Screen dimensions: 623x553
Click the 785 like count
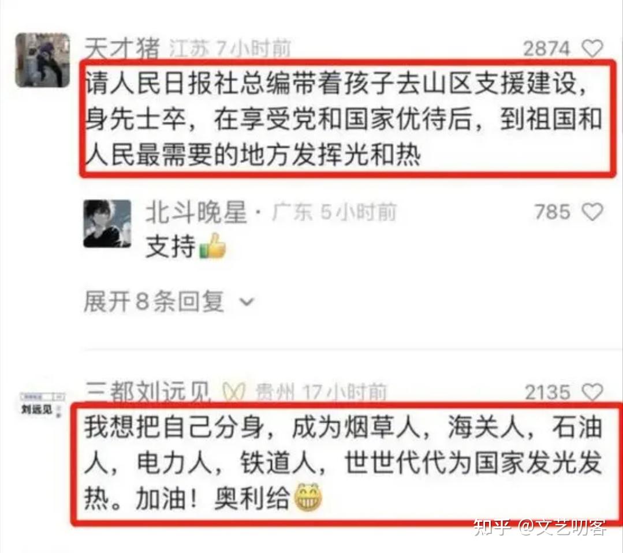click(553, 211)
